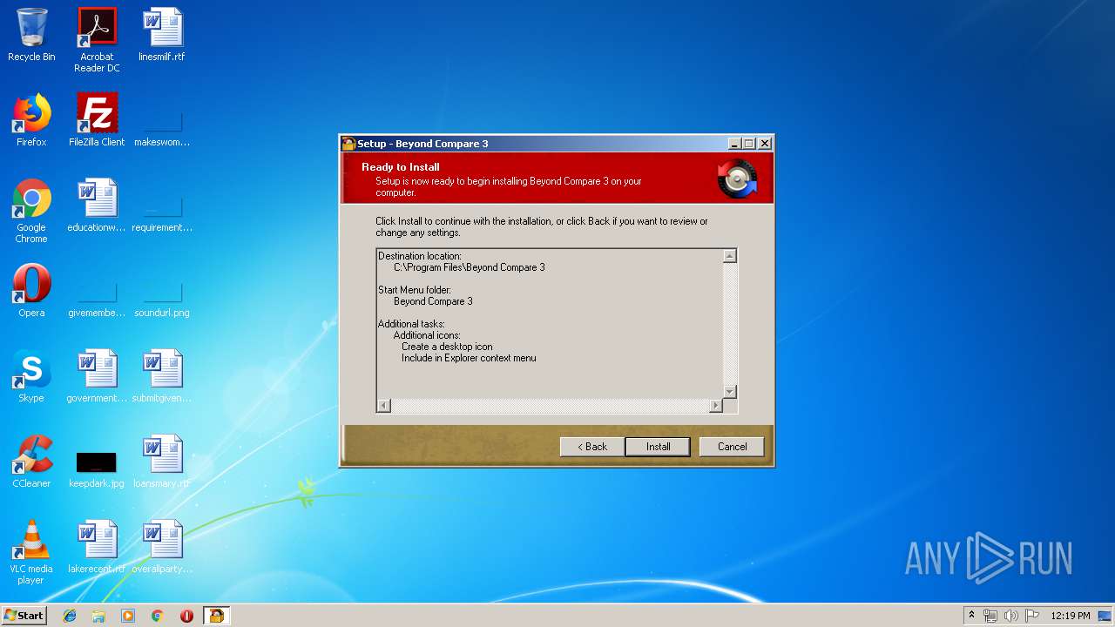Select the makeswom... file on desktop
The image size is (1115, 627).
162,128
